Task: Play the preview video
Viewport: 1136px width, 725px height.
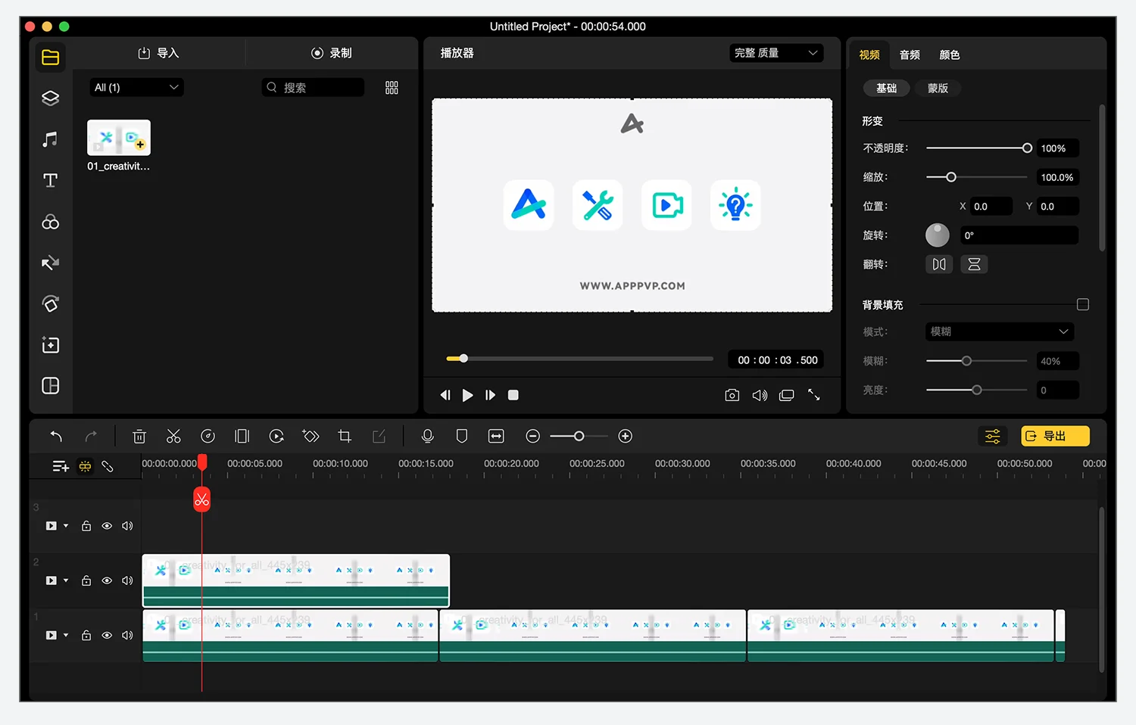Action: (x=467, y=395)
